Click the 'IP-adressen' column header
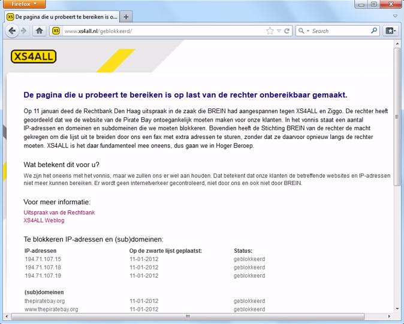 click(40, 251)
